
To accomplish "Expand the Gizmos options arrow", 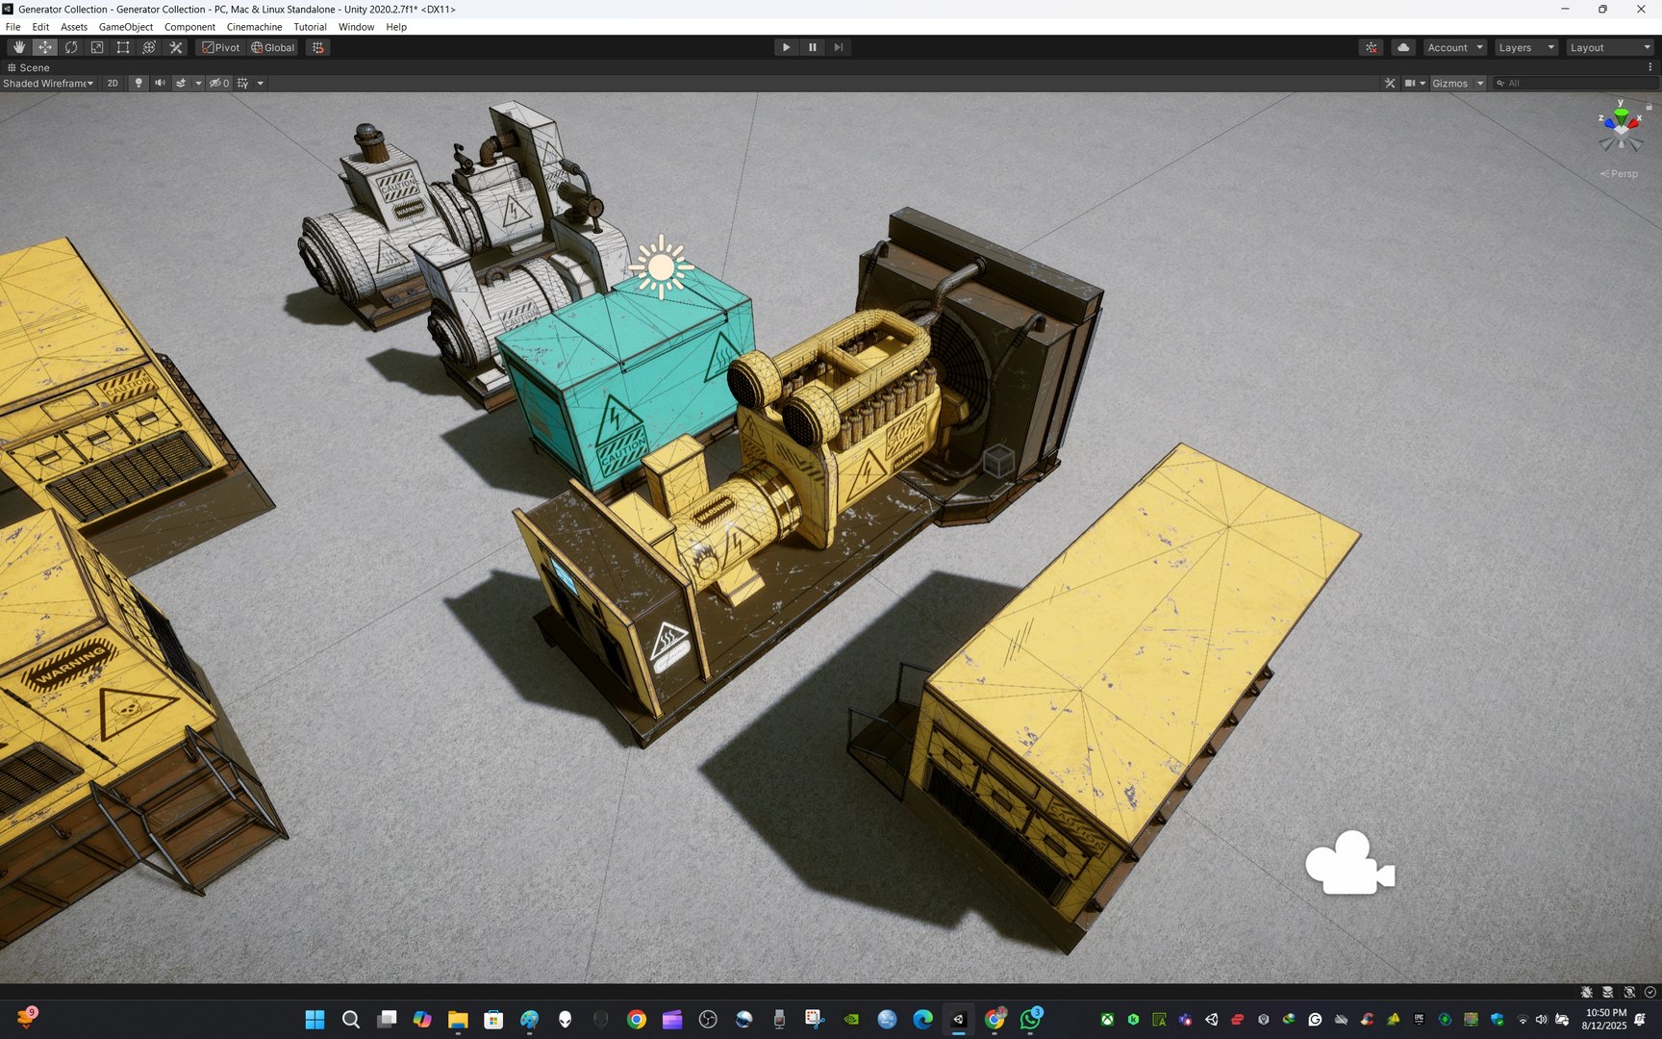I will coord(1480,84).
